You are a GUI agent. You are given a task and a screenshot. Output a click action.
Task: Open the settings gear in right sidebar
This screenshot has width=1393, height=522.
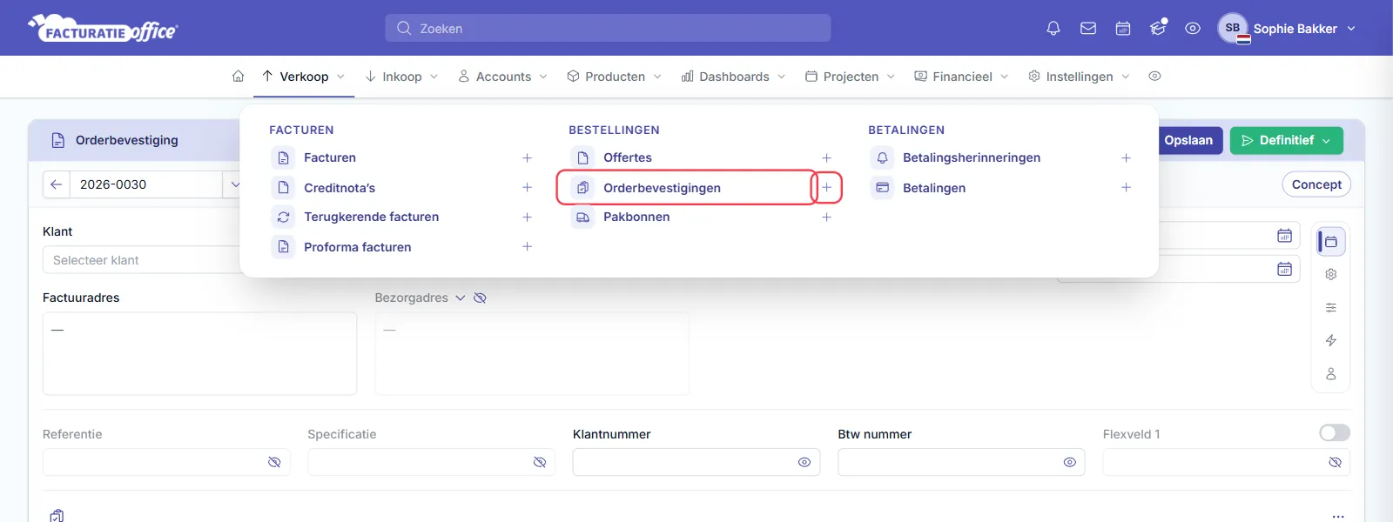(1331, 275)
